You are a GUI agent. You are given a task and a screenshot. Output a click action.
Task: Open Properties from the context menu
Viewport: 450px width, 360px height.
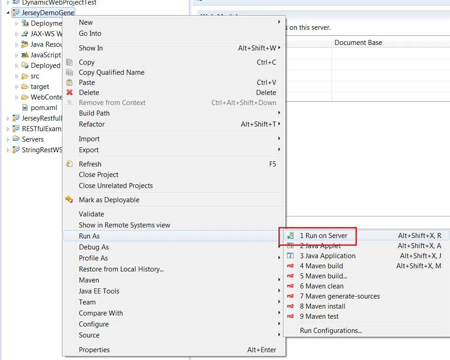coord(174,349)
